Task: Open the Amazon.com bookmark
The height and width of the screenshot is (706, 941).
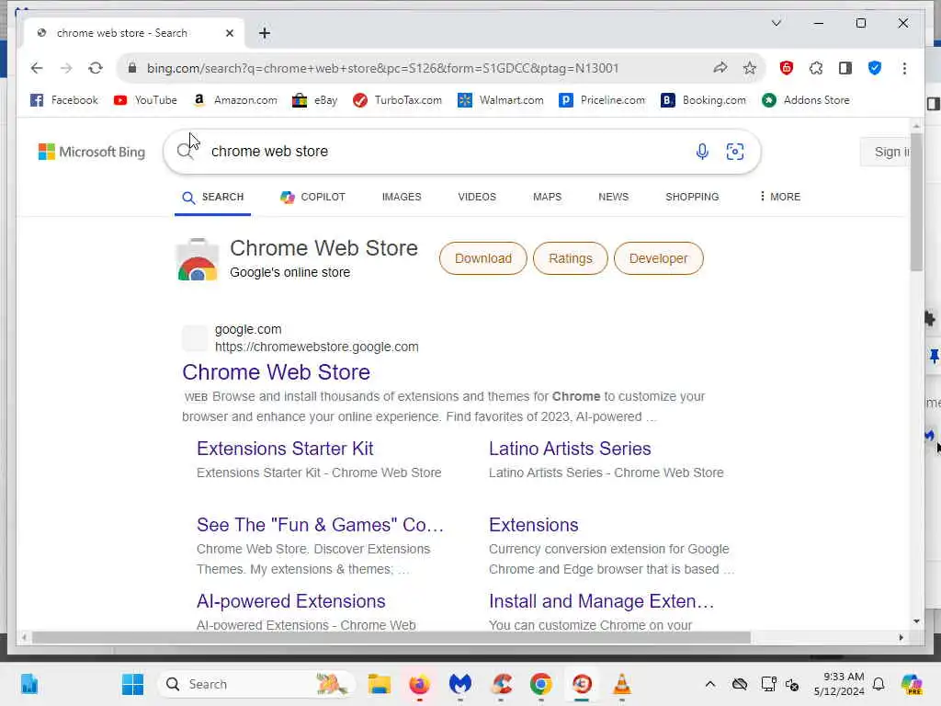Action: point(235,100)
